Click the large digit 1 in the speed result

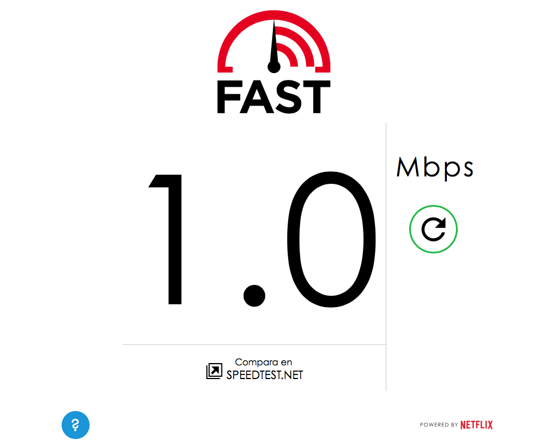pyautogui.click(x=166, y=239)
